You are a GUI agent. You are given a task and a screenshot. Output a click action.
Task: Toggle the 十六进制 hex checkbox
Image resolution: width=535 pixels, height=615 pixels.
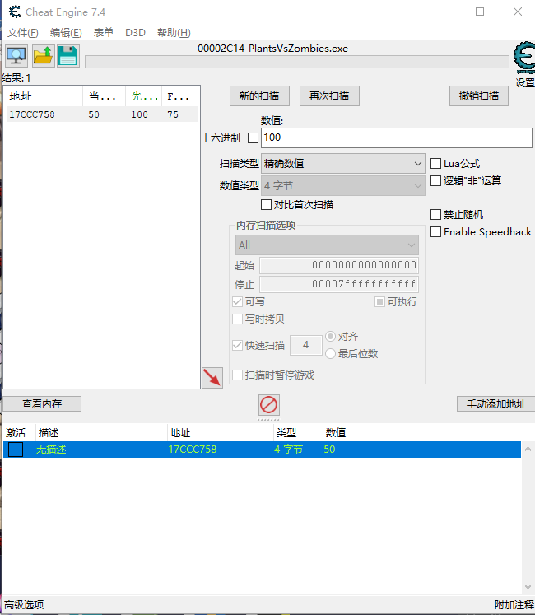click(x=253, y=137)
